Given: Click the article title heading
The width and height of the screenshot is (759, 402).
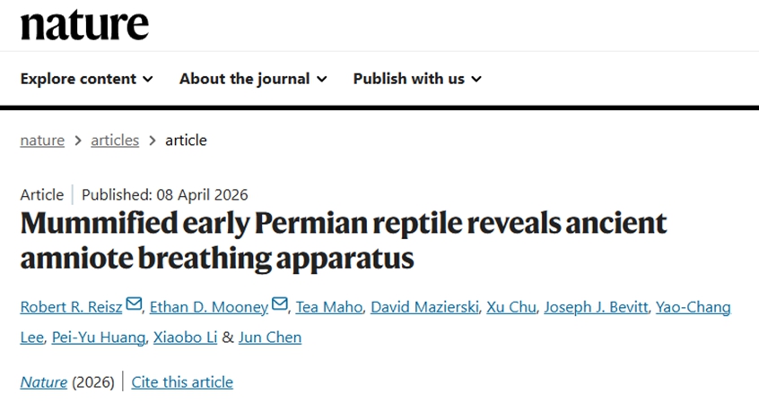Looking at the screenshot, I should coord(344,240).
